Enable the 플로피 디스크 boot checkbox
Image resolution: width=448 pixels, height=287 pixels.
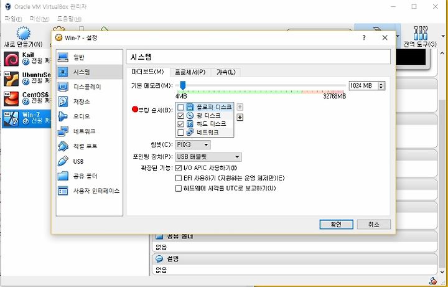(x=180, y=107)
